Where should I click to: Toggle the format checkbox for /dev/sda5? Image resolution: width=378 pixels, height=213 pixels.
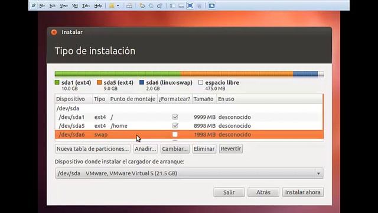pyautogui.click(x=175, y=125)
